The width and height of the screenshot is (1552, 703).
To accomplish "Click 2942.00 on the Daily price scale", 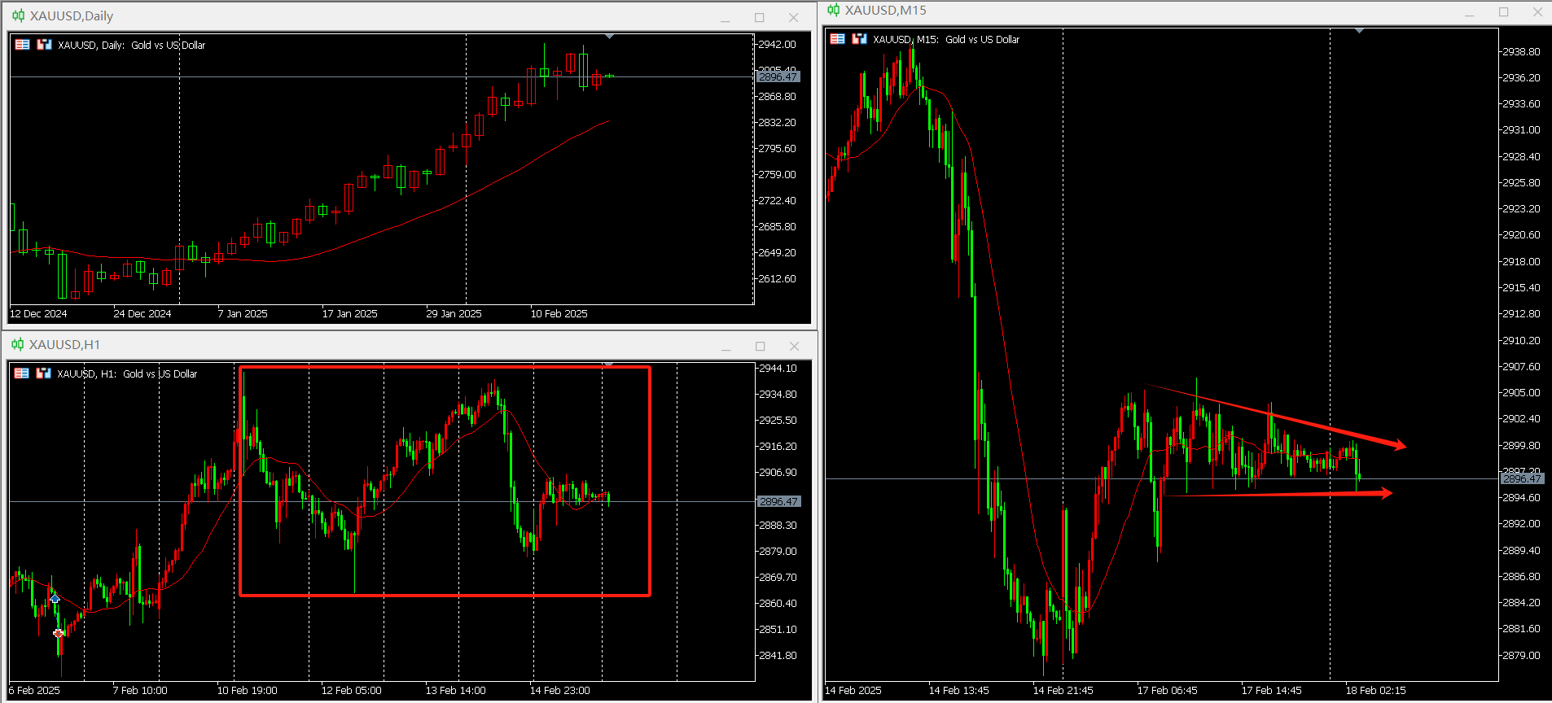I will (777, 44).
